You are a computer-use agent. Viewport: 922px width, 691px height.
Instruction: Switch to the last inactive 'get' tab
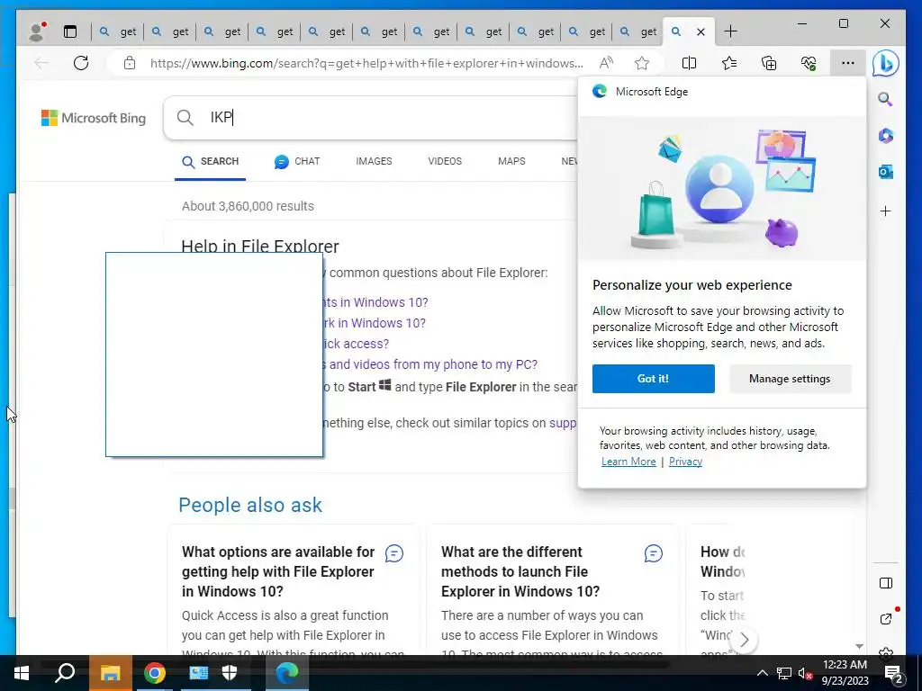637,31
